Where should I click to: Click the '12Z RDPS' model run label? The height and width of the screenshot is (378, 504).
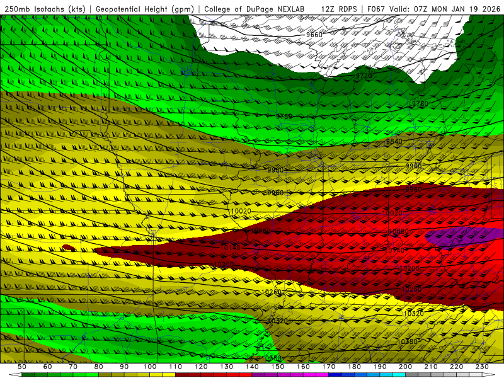pos(339,9)
